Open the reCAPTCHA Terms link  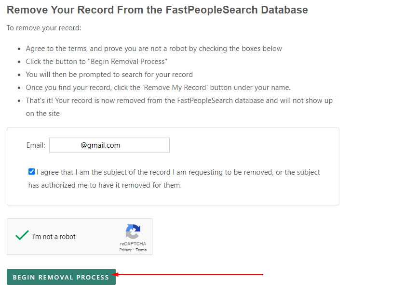point(141,250)
